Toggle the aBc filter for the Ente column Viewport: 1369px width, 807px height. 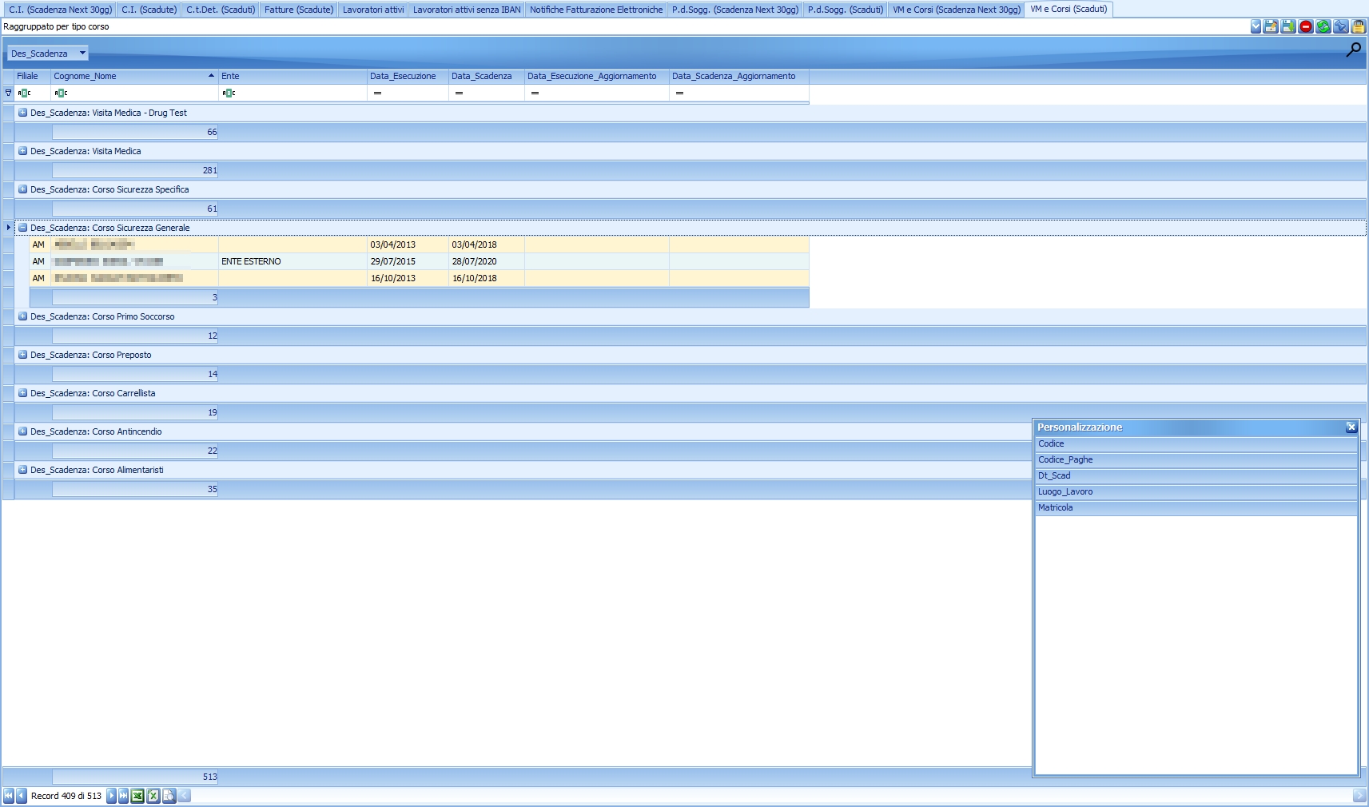pyautogui.click(x=228, y=93)
